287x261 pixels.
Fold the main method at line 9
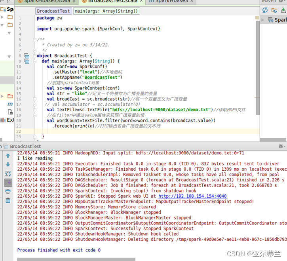point(34,61)
